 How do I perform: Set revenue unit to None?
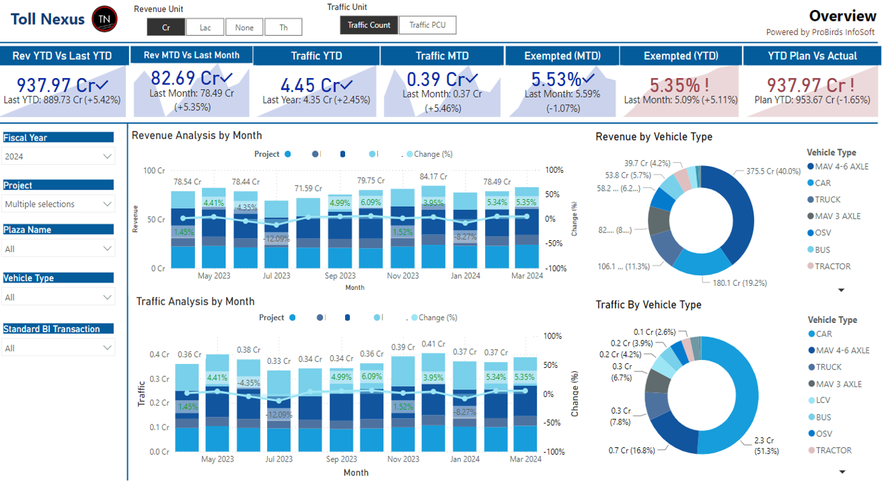(x=244, y=27)
